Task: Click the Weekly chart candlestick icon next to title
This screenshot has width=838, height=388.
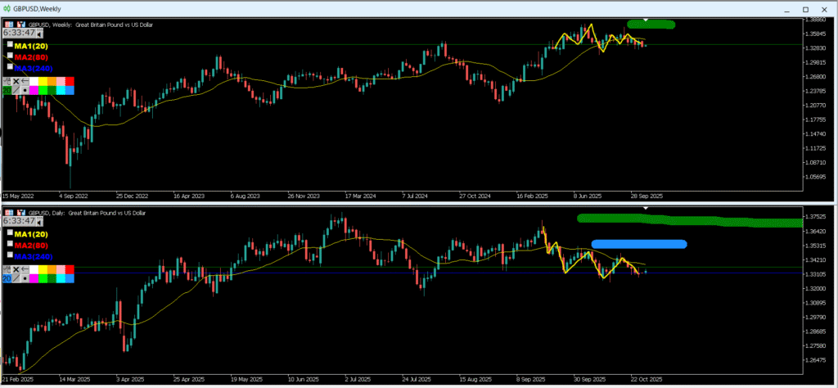Action: (21, 25)
